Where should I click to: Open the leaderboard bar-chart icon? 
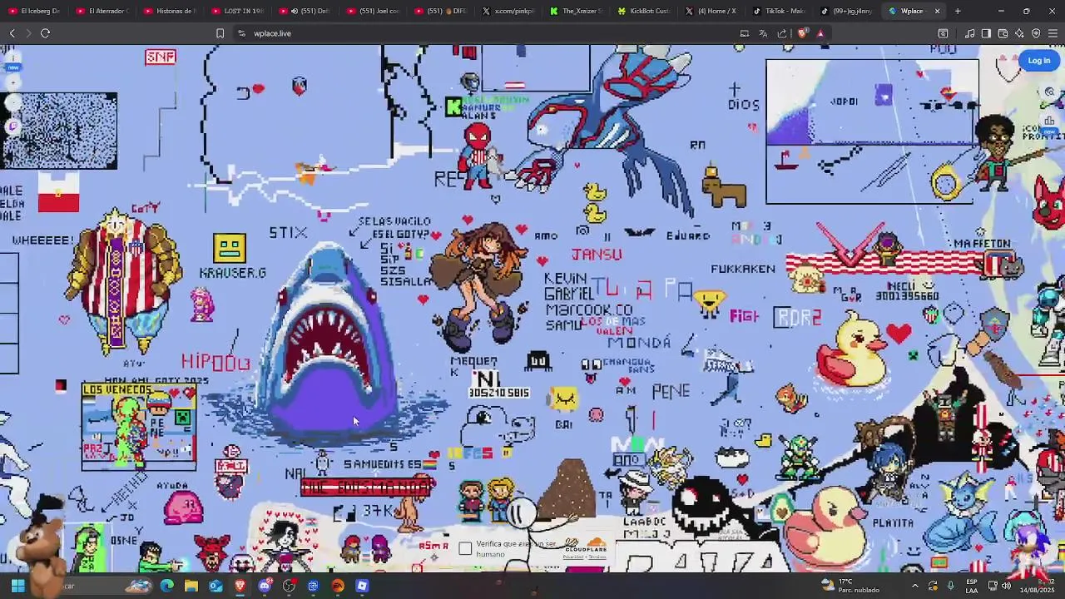1049,121
